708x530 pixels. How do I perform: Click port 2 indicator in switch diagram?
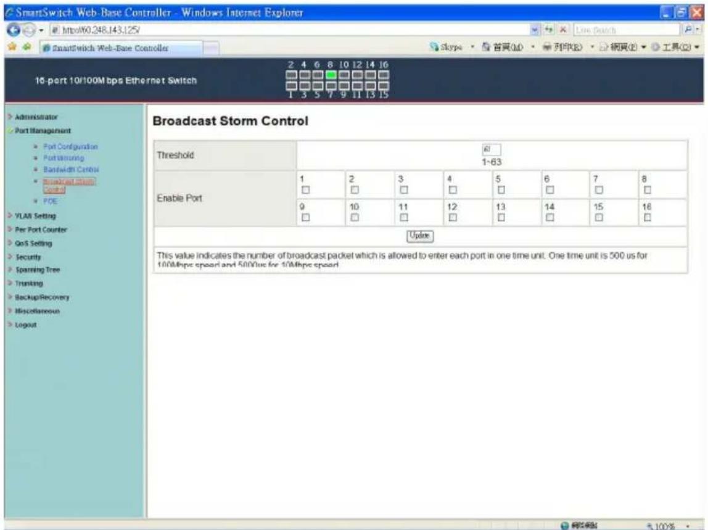291,75
